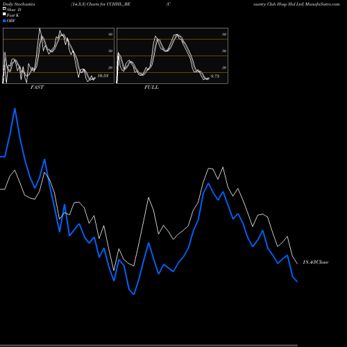
Task: Open the FULL stochastic chart thumbnail
Action: tap(172, 56)
